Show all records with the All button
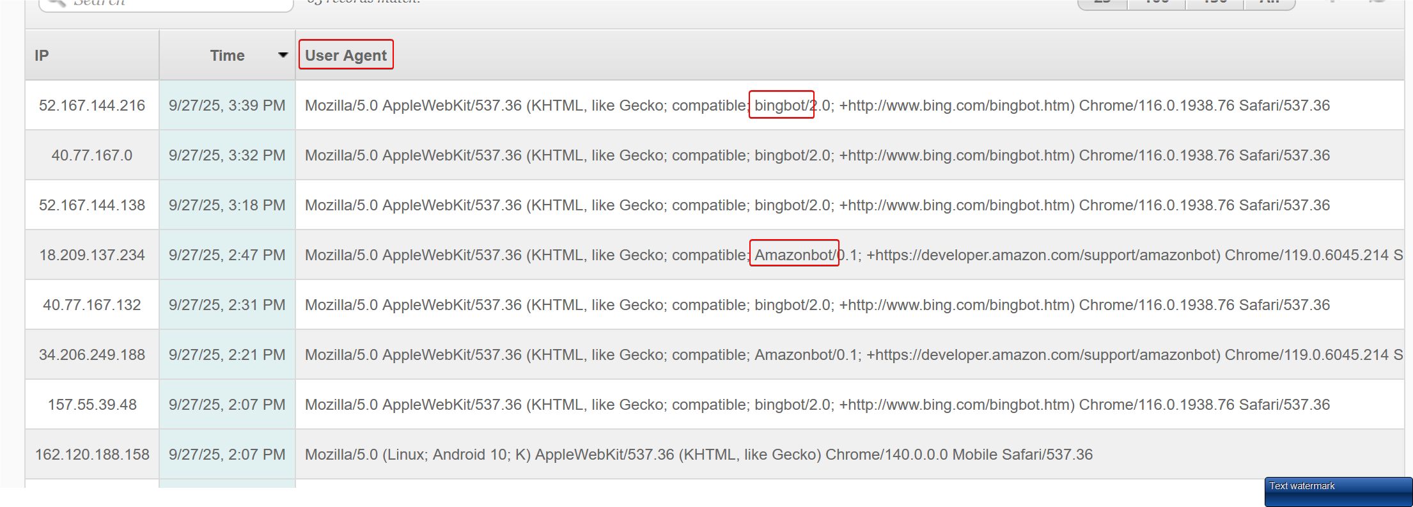 coord(1269,3)
